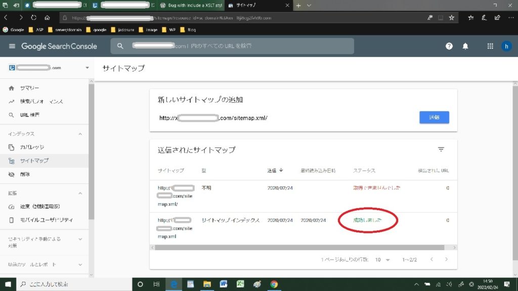Open the notifications bell
Screen dimensions: 518x291
(x=465, y=46)
